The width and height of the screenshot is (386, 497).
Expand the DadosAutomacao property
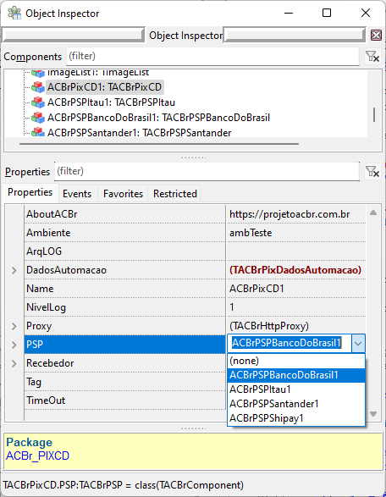pyautogui.click(x=14, y=270)
